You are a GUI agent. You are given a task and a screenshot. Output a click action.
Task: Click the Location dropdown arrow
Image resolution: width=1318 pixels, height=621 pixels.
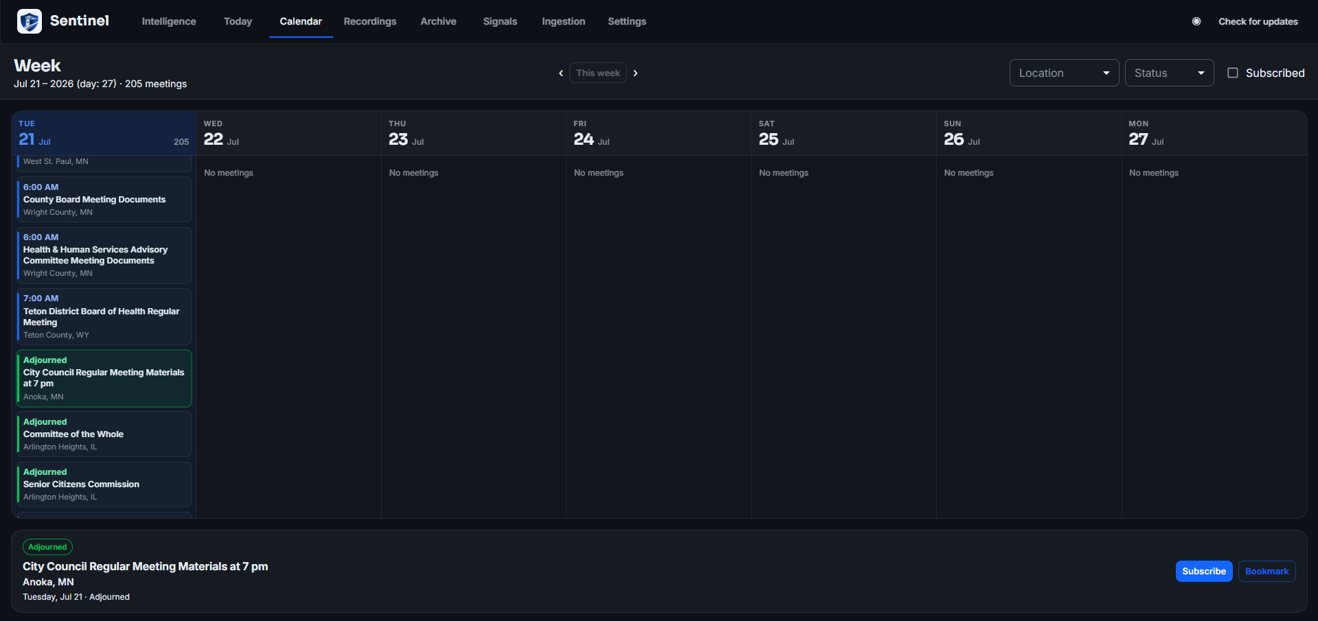1106,73
